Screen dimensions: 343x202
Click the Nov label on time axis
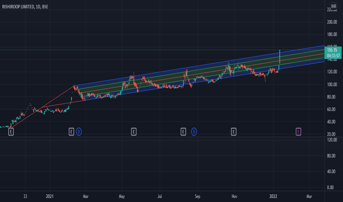click(x=234, y=196)
